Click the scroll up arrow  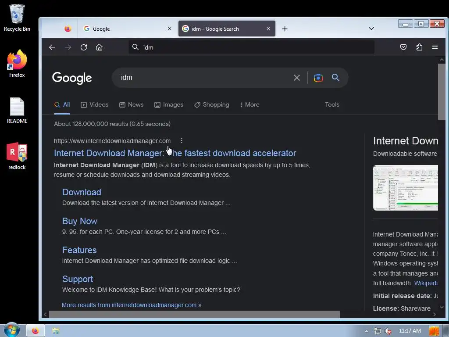pos(442,60)
